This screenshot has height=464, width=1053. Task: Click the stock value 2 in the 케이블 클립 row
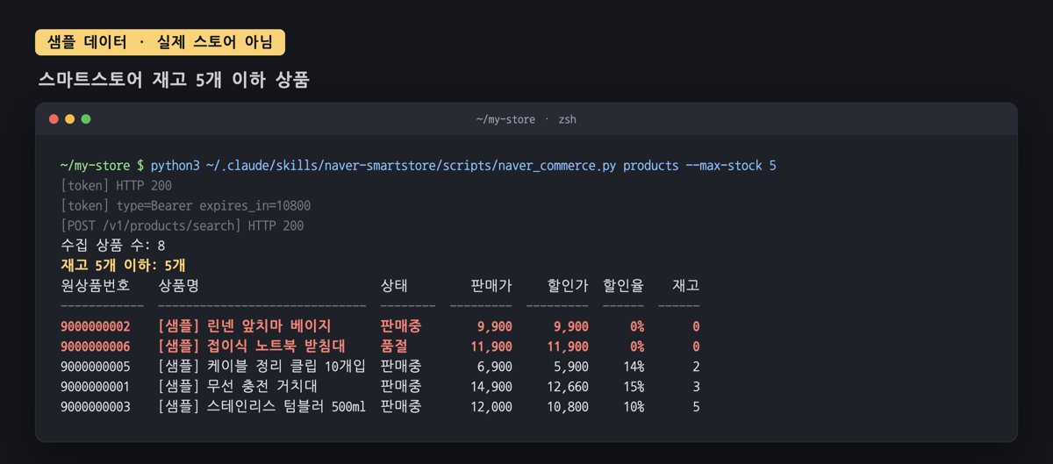pyautogui.click(x=696, y=366)
